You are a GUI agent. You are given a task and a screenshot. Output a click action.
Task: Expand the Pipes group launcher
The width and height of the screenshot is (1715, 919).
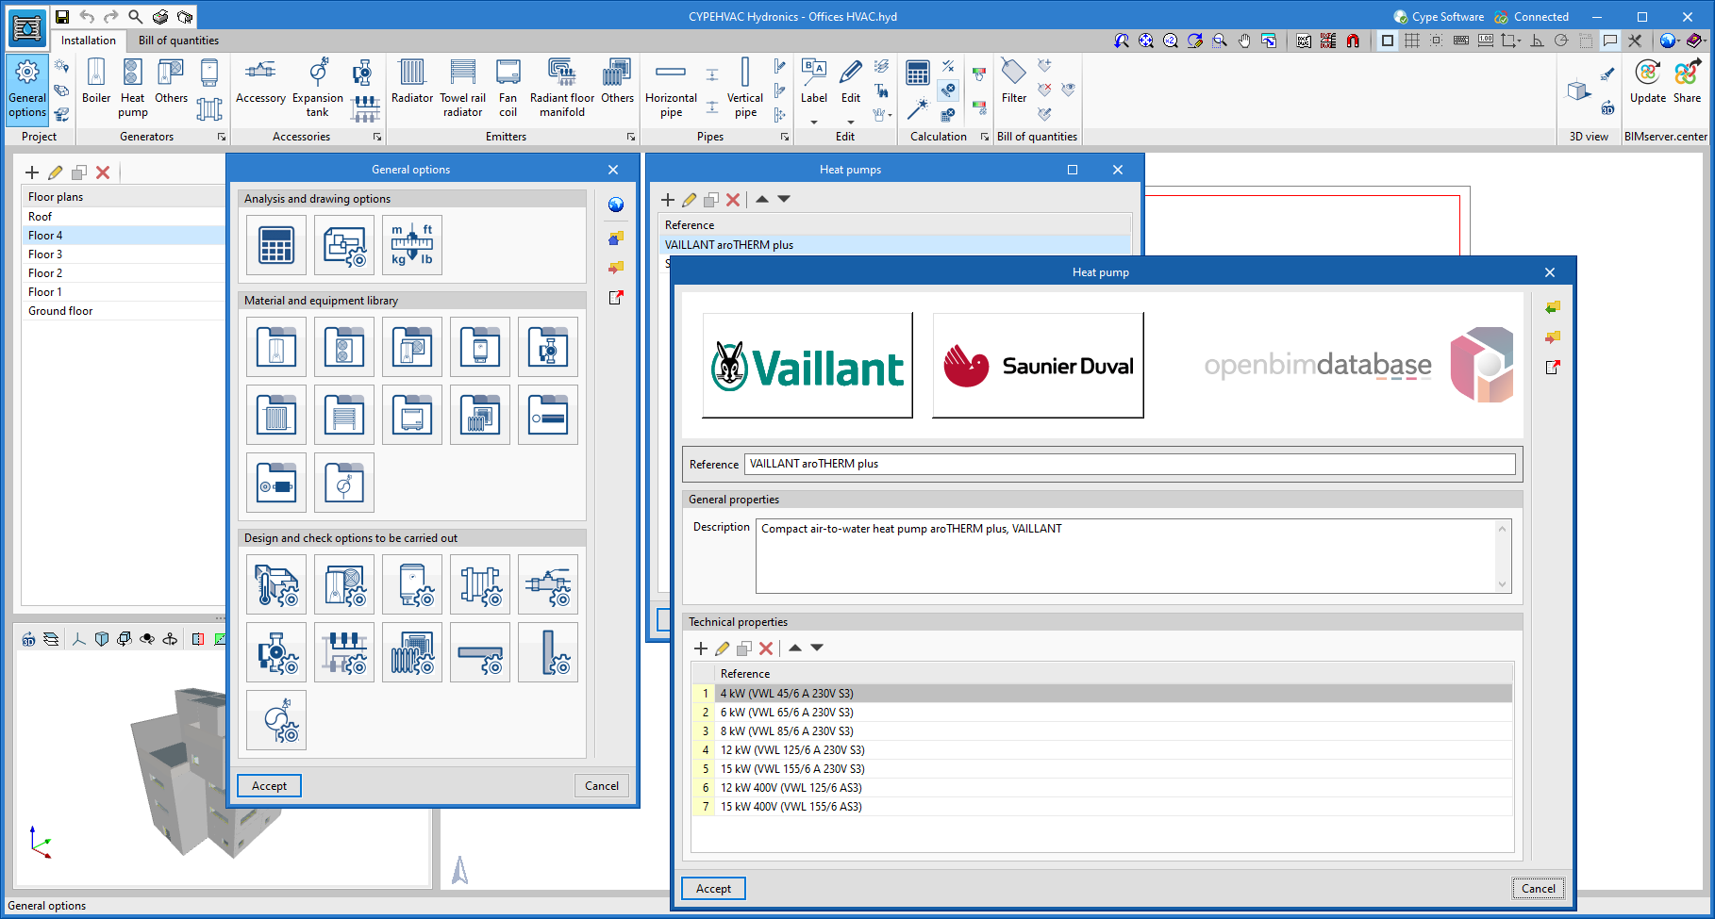[784, 138]
